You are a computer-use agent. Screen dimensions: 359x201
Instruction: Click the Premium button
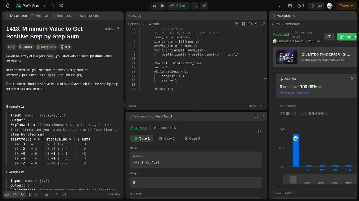346,6
